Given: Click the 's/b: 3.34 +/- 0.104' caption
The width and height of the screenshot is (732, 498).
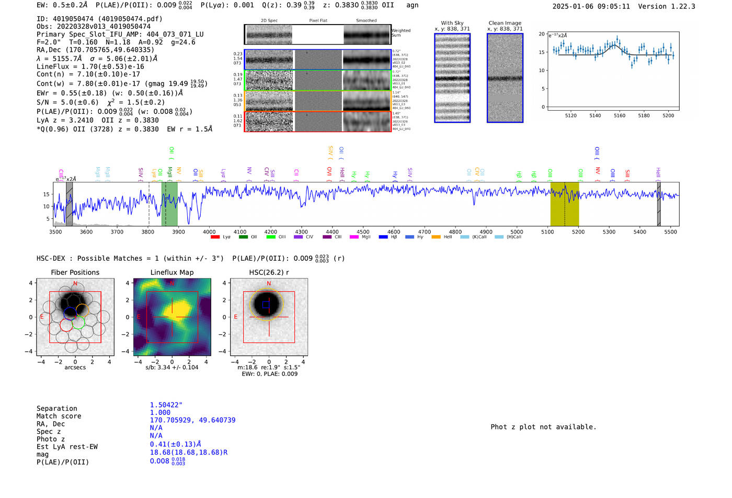Looking at the screenshot, I should 172,367.
